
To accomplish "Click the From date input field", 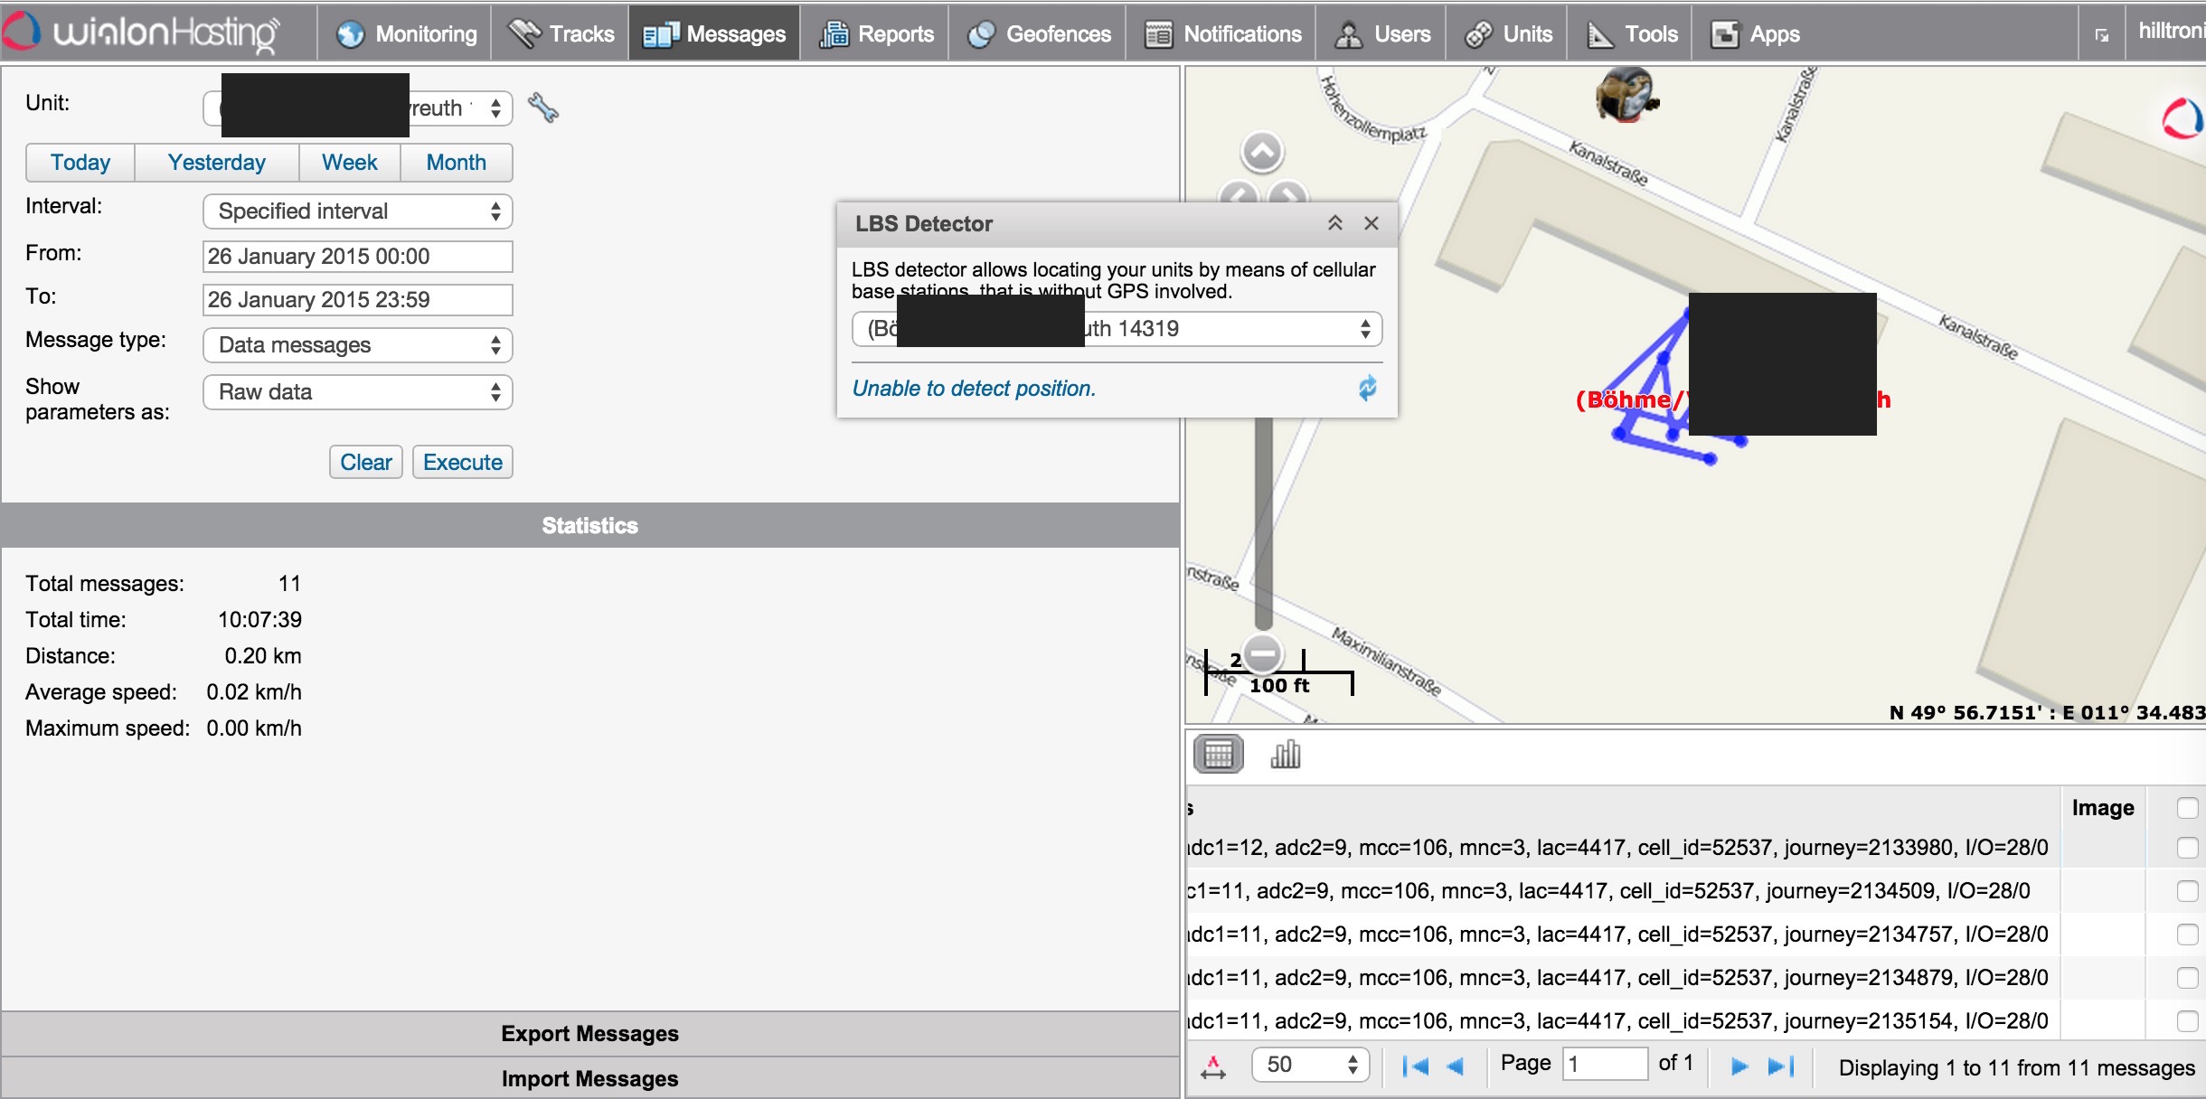I will (x=358, y=257).
